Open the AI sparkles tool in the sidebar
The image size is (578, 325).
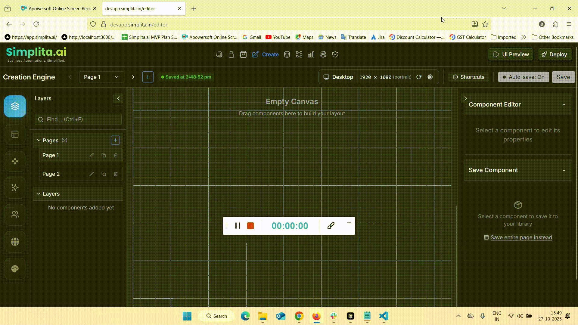point(15,188)
